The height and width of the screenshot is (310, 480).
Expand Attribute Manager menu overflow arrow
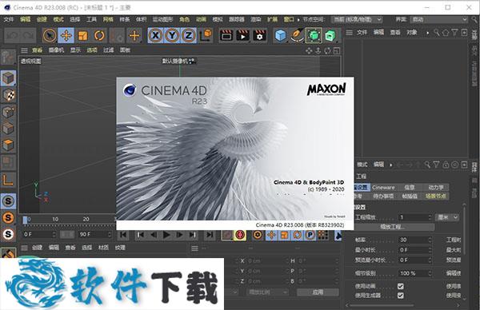coord(390,165)
